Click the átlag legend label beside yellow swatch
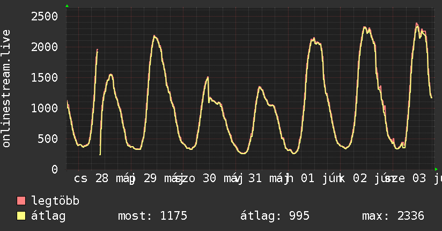The width and height of the screenshot is (442, 231). (48, 216)
